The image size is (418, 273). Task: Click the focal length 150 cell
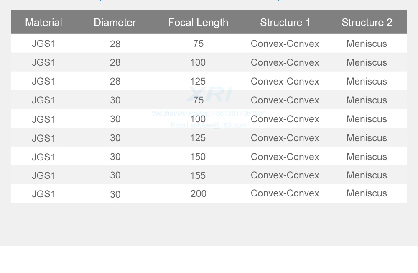198,157
